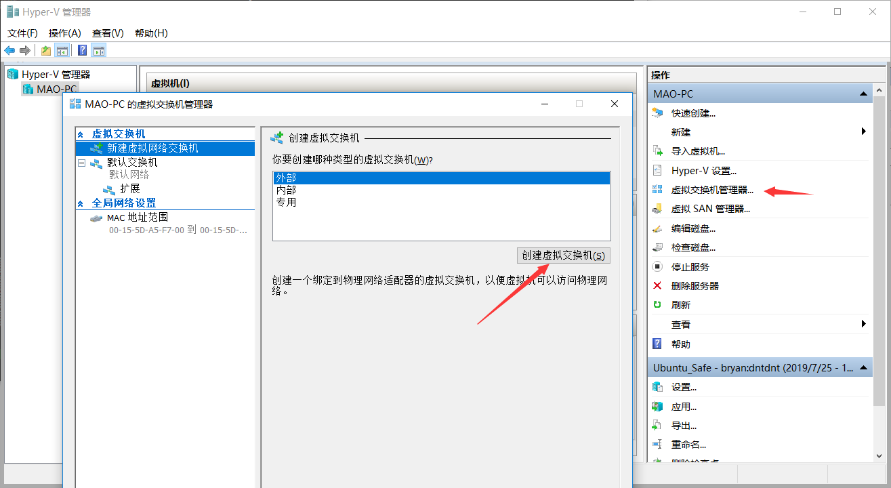Click the MAC 地址范围 adapter icon
Image resolution: width=891 pixels, height=488 pixels.
96,218
